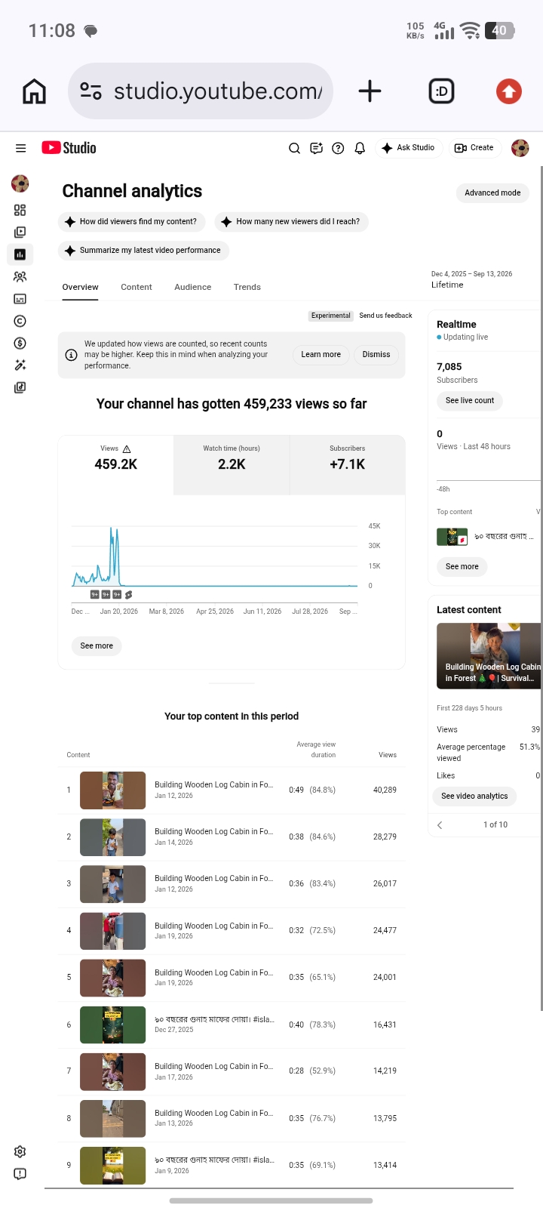
Task: Click the 13,414 views cell
Action: [x=385, y=1166]
